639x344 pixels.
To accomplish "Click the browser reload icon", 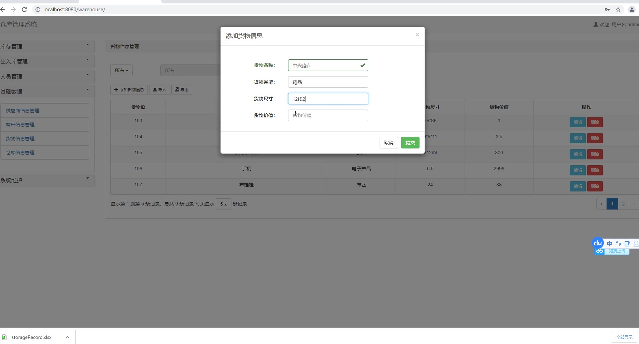I will point(24,10).
